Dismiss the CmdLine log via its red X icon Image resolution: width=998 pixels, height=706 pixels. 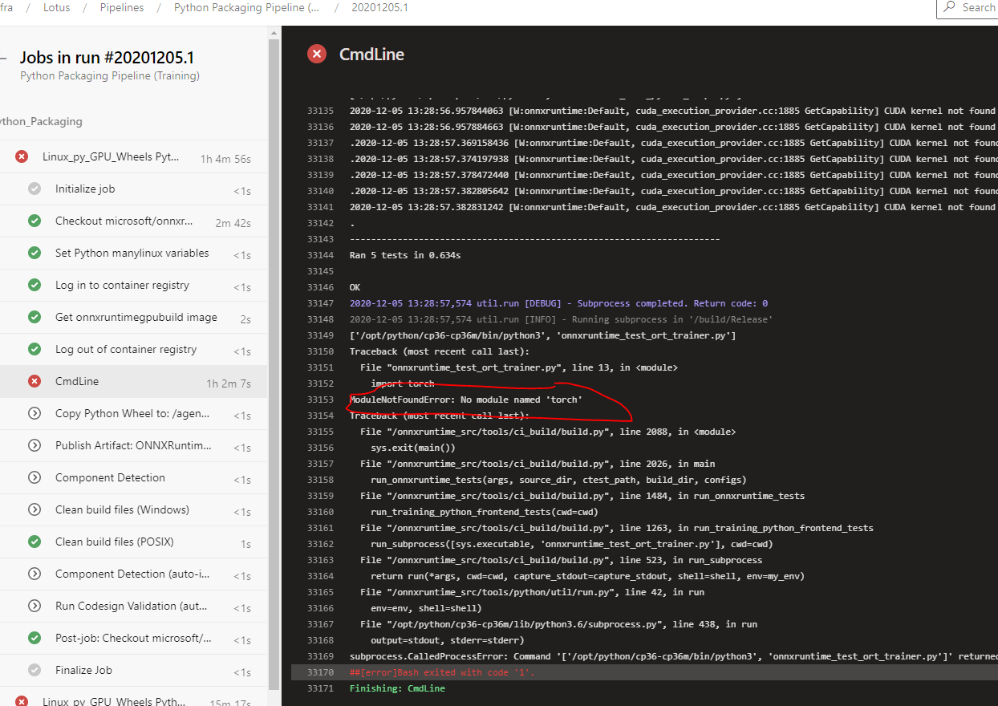(317, 54)
